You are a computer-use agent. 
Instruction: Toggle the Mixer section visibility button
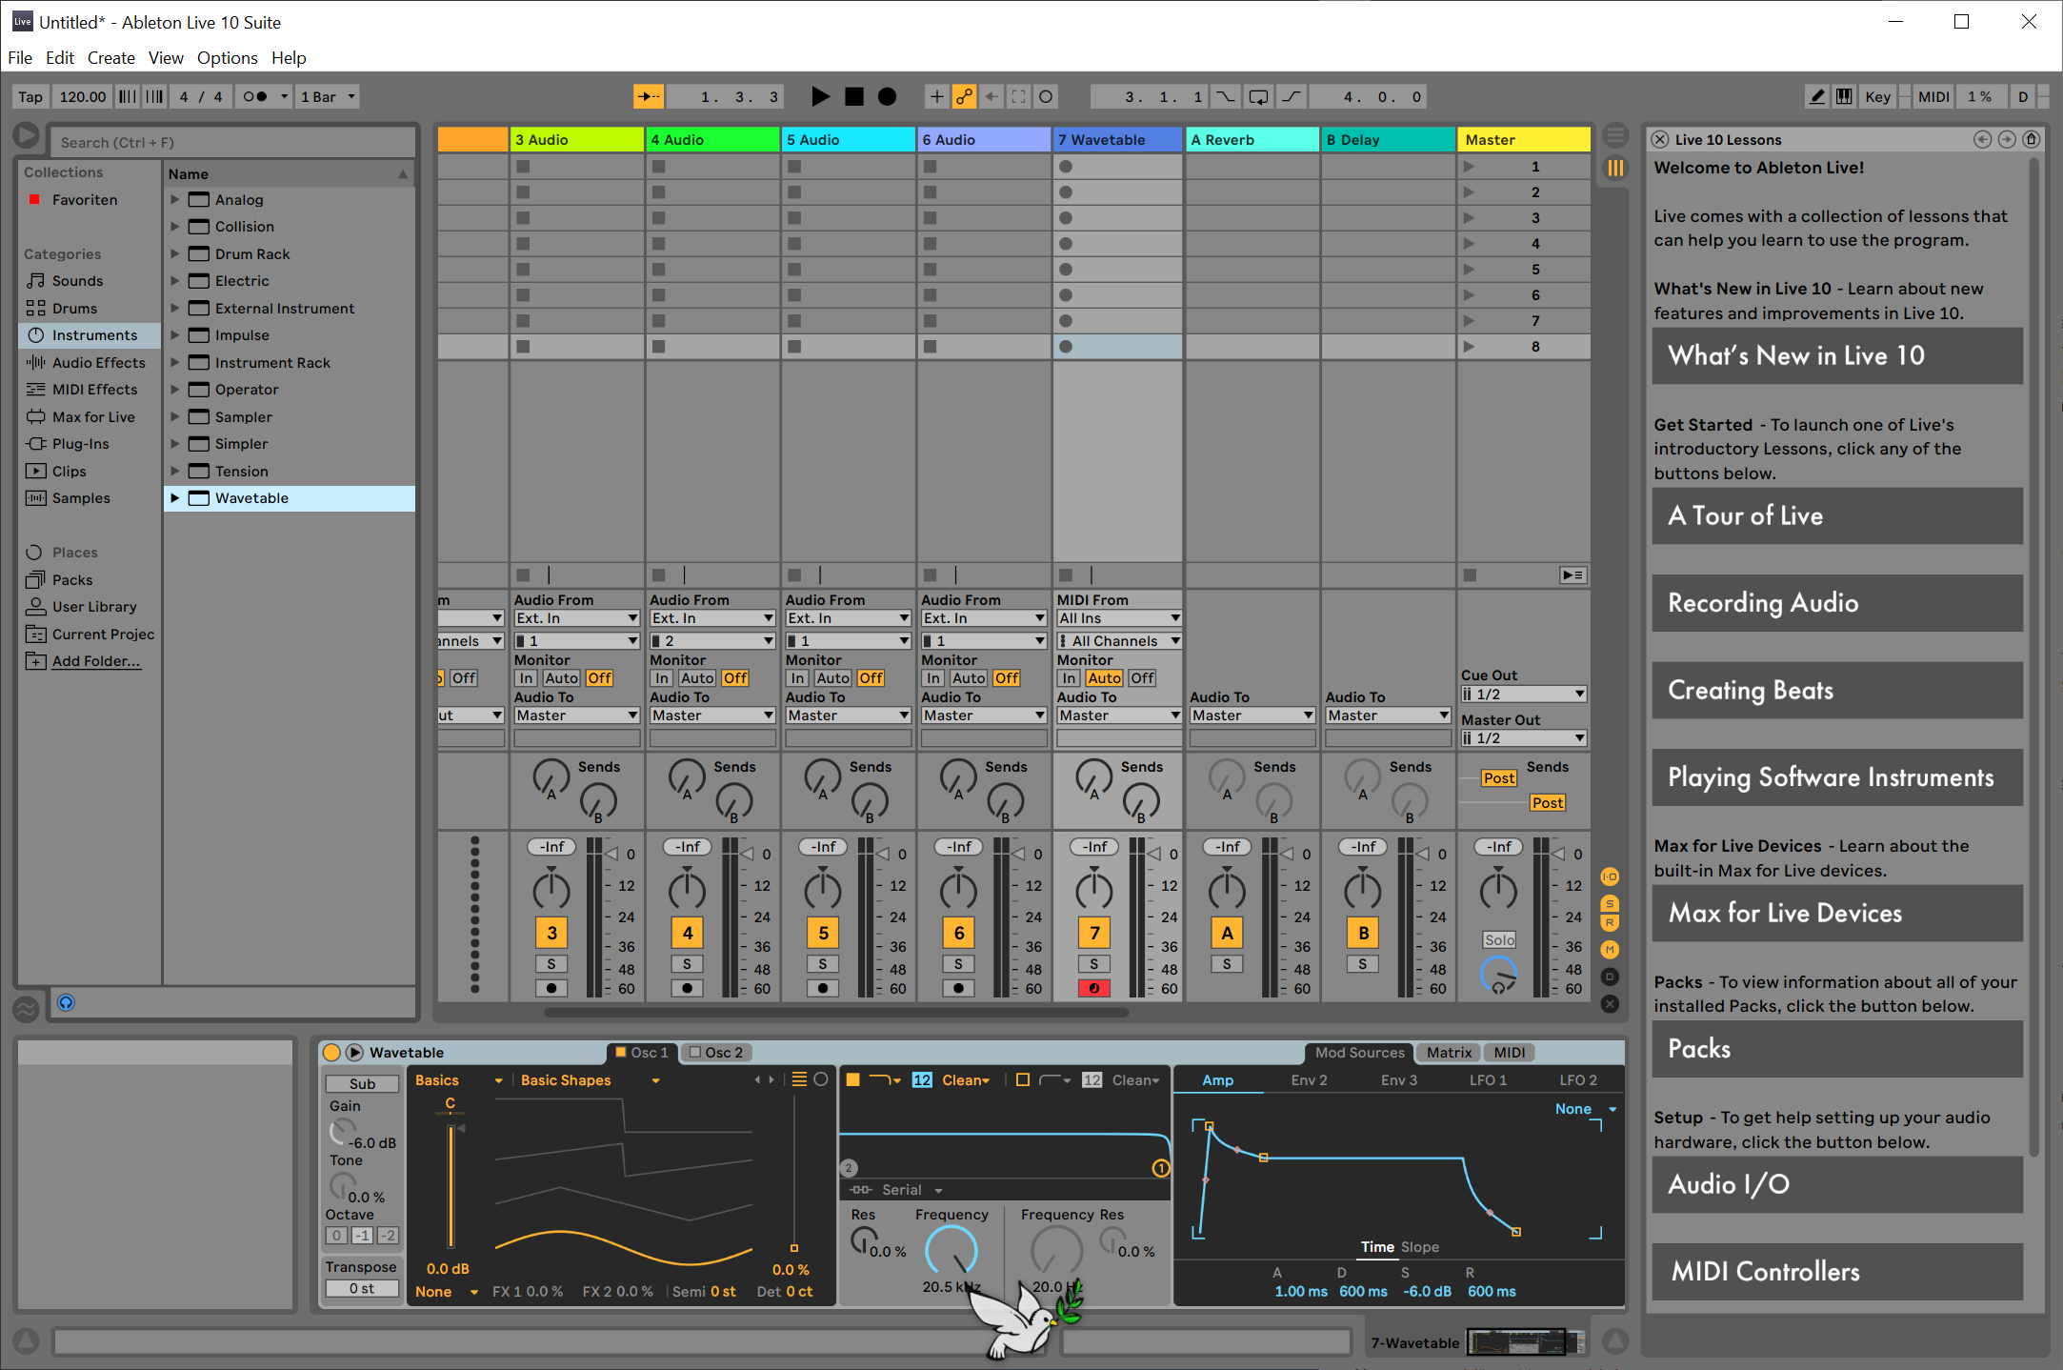point(1610,950)
